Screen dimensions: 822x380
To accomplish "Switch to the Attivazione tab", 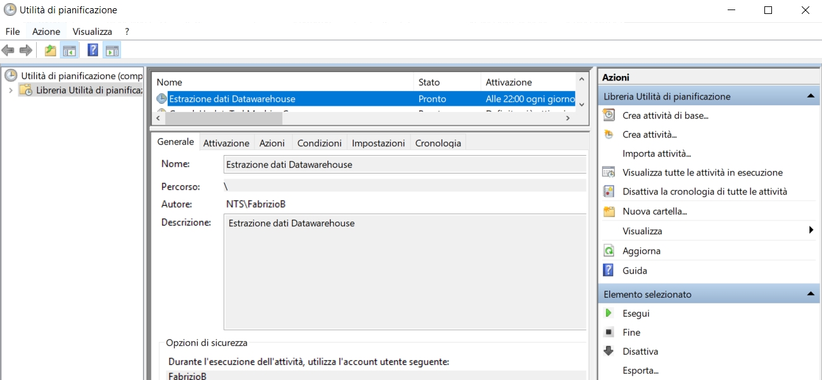I will pyautogui.click(x=226, y=143).
